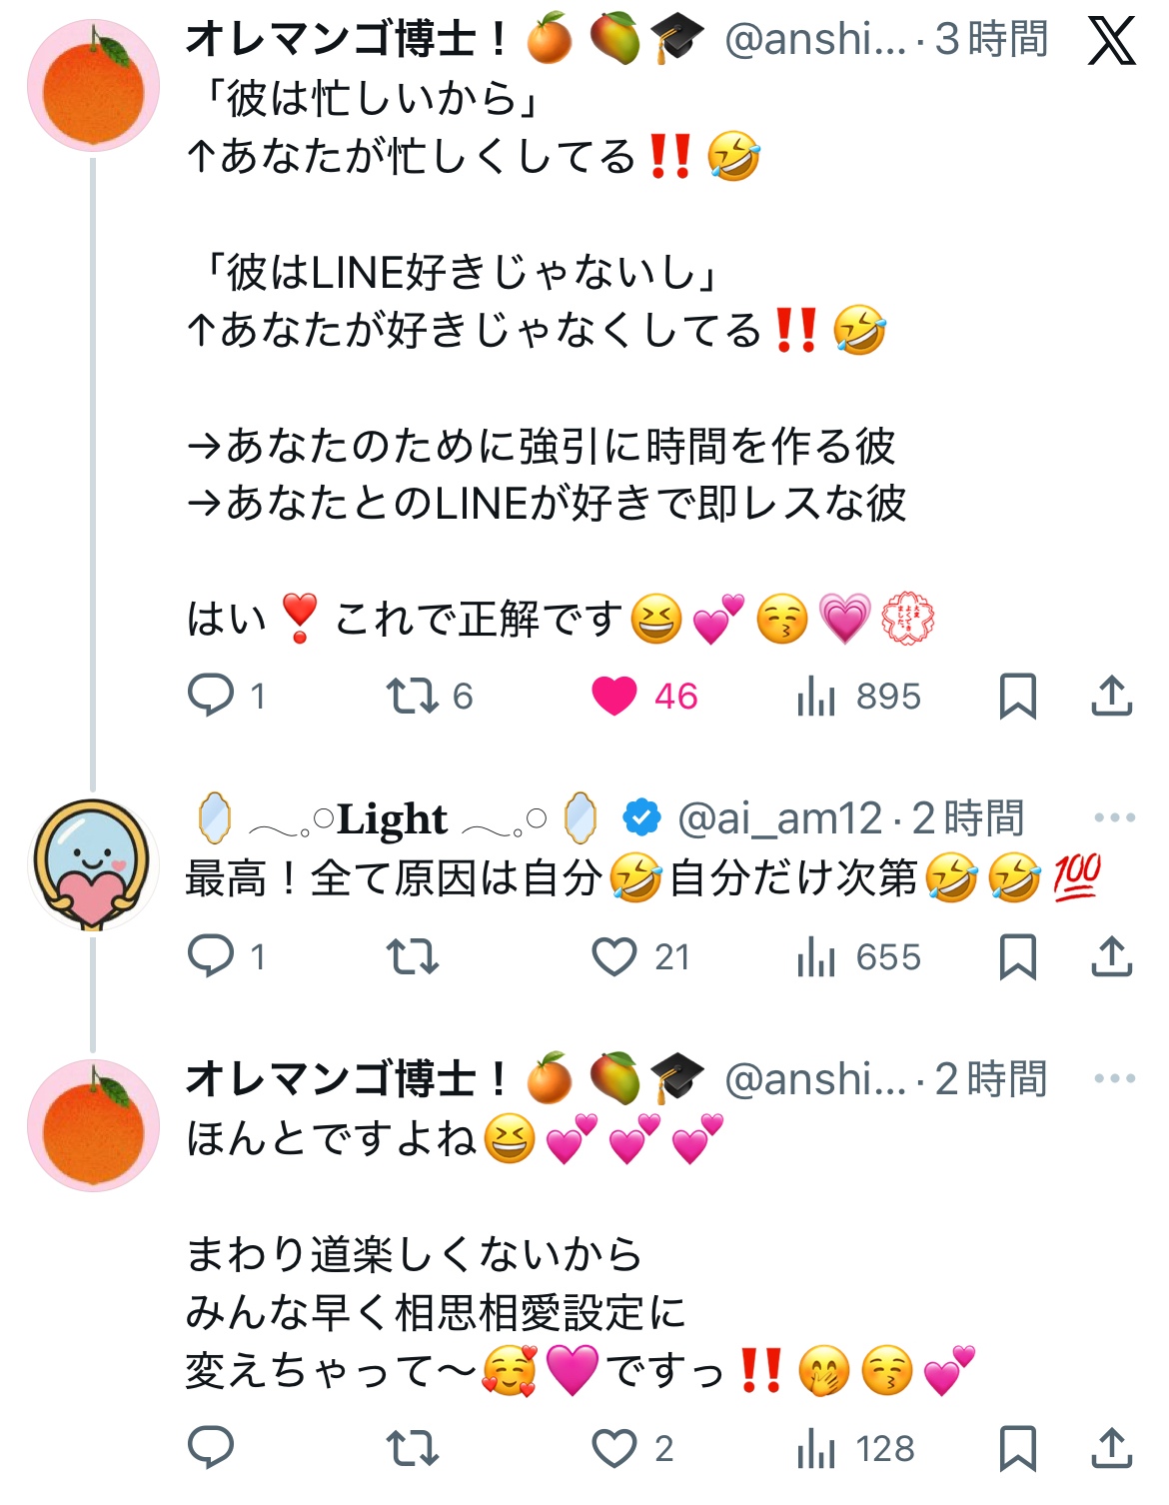Screen dimensions: 1169x1505
Task: Like the last reply with 2 likes
Action: pyautogui.click(x=614, y=1448)
